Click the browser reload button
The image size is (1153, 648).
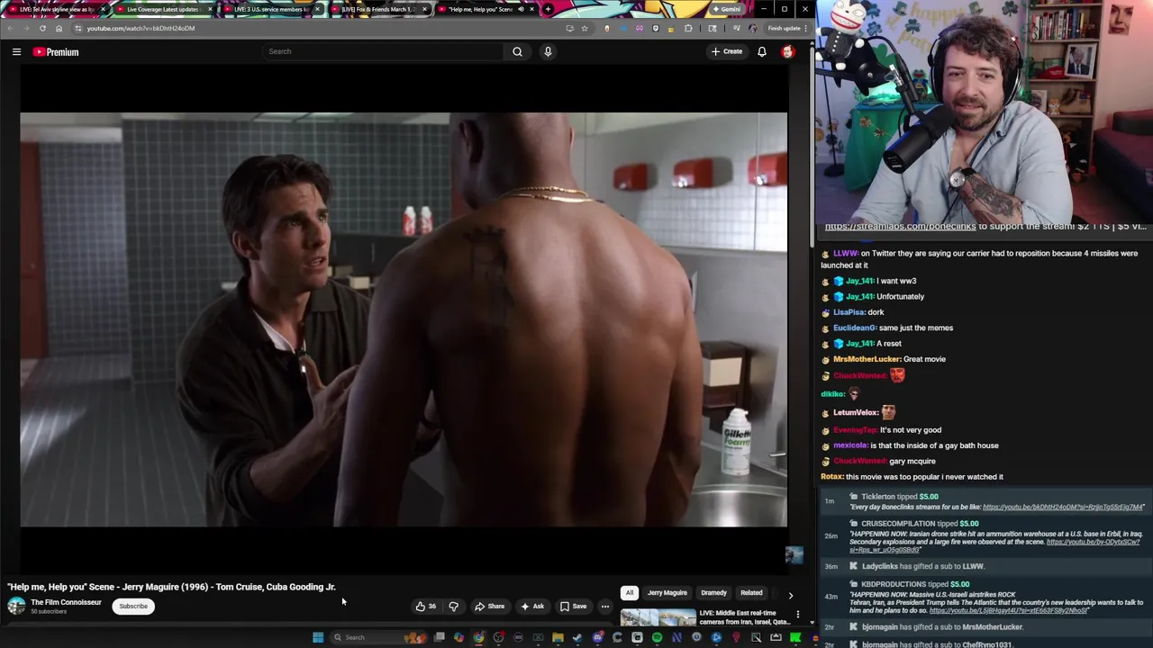tap(42, 28)
